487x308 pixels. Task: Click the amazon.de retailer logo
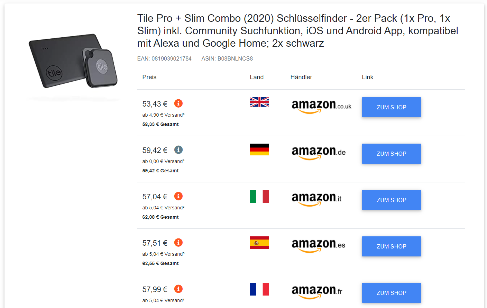click(319, 153)
